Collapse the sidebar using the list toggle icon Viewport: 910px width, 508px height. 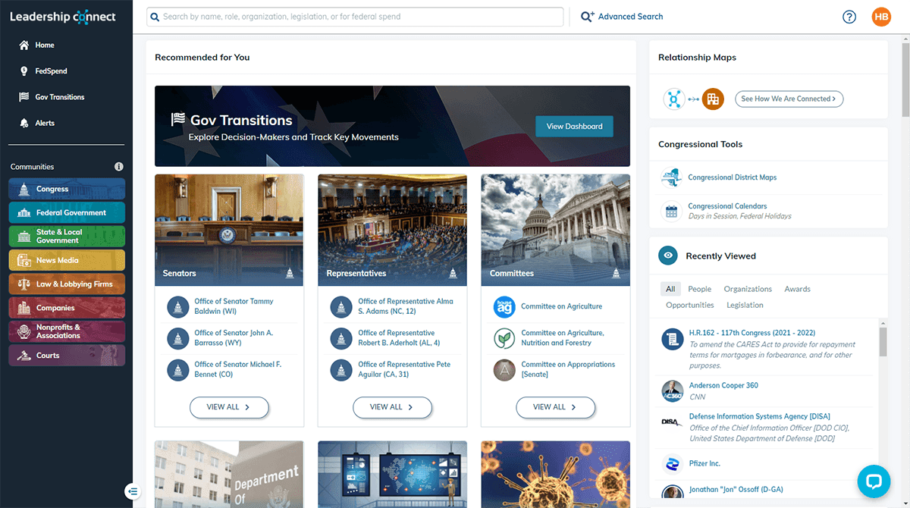click(133, 491)
